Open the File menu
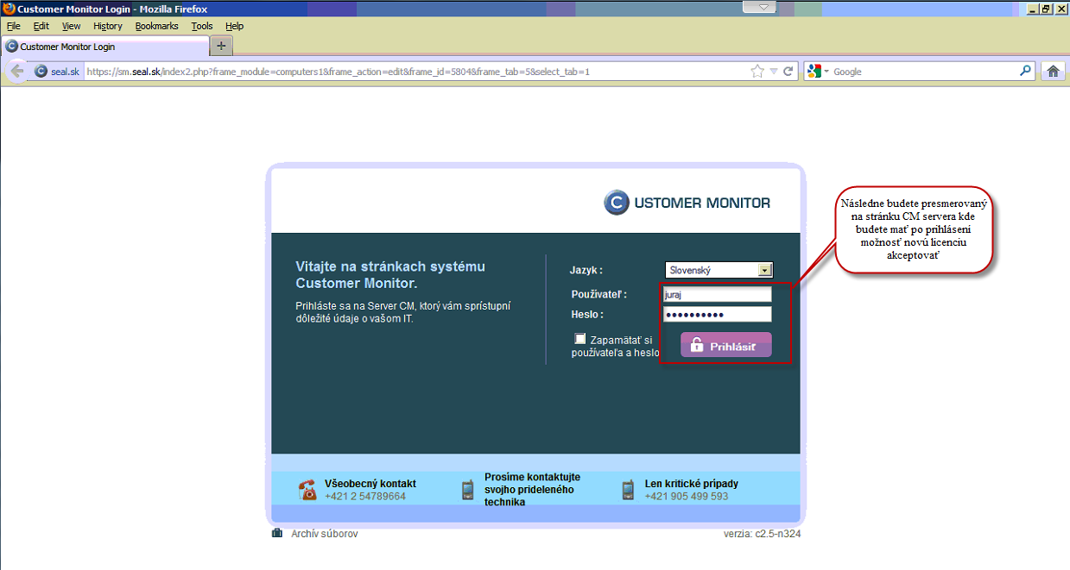Viewport: 1070px width, 570px height. click(13, 26)
